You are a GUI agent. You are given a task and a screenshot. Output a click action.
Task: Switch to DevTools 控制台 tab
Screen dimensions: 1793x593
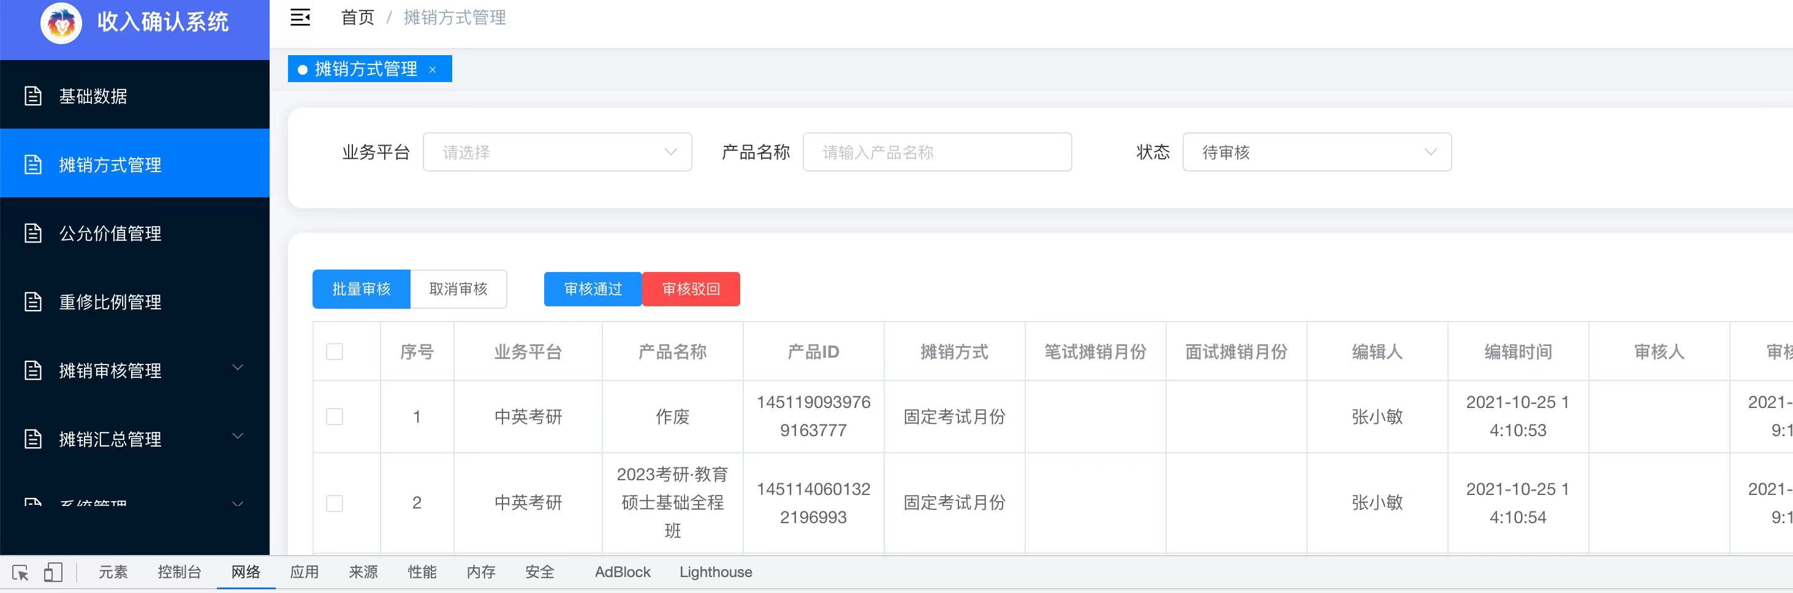coord(180,572)
